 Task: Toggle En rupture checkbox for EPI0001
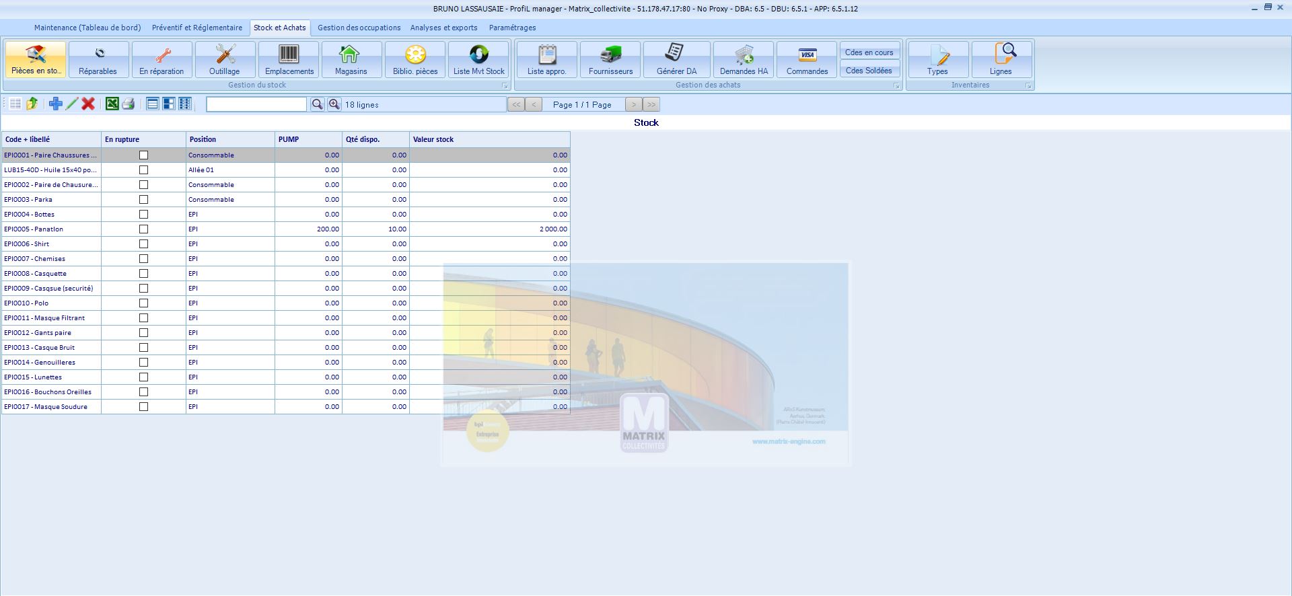143,155
